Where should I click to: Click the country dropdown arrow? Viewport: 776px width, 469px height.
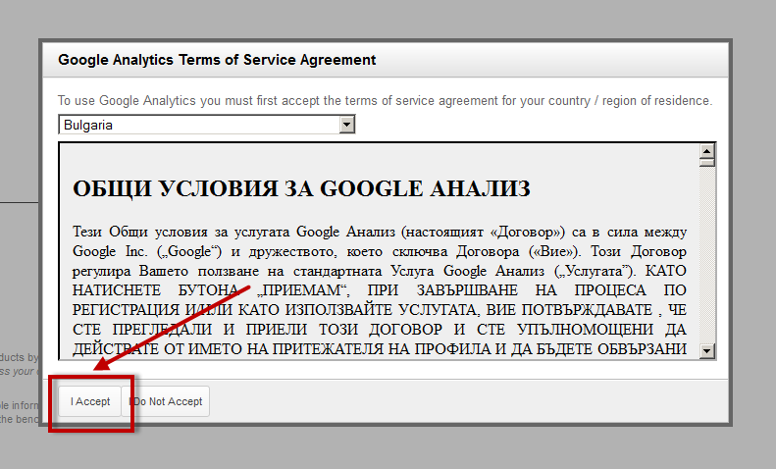345,125
